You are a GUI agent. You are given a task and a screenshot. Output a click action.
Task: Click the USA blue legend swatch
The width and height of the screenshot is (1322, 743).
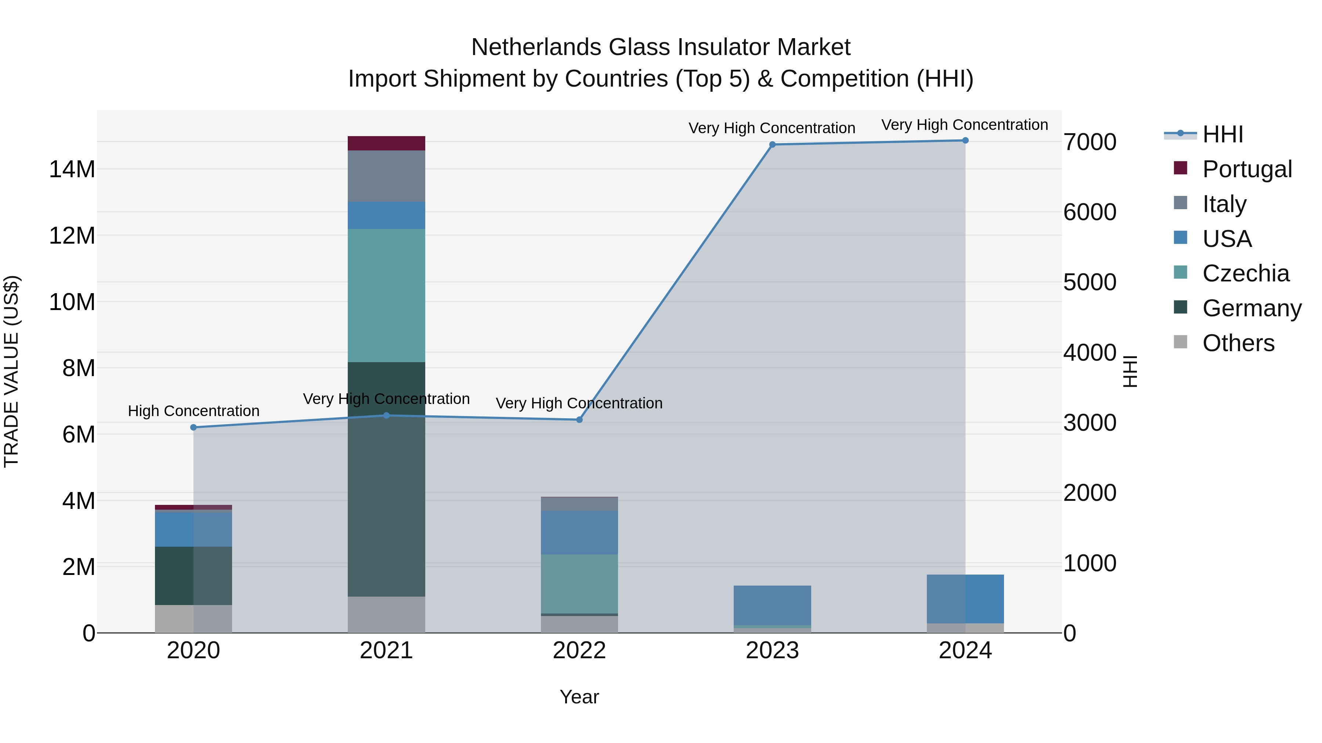1180,237
